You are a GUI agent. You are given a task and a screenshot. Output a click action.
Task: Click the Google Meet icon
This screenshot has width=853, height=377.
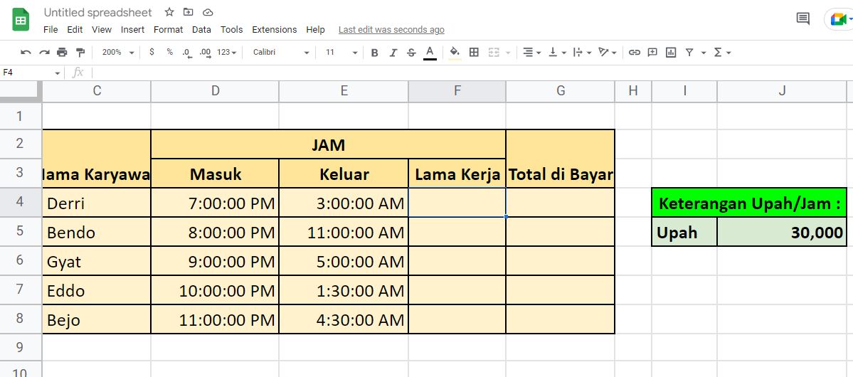pos(839,19)
